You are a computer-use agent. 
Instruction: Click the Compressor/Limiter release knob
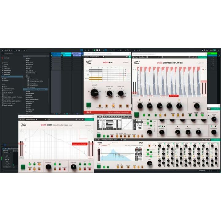[179, 106]
